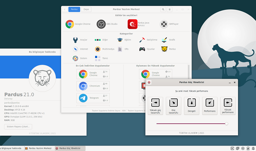Click the CPU info line
Viewport: 256px width, 151px height.
coord(25,113)
